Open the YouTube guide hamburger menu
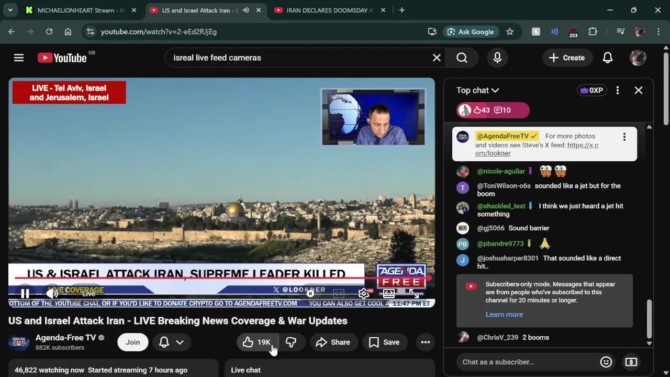 coord(19,58)
